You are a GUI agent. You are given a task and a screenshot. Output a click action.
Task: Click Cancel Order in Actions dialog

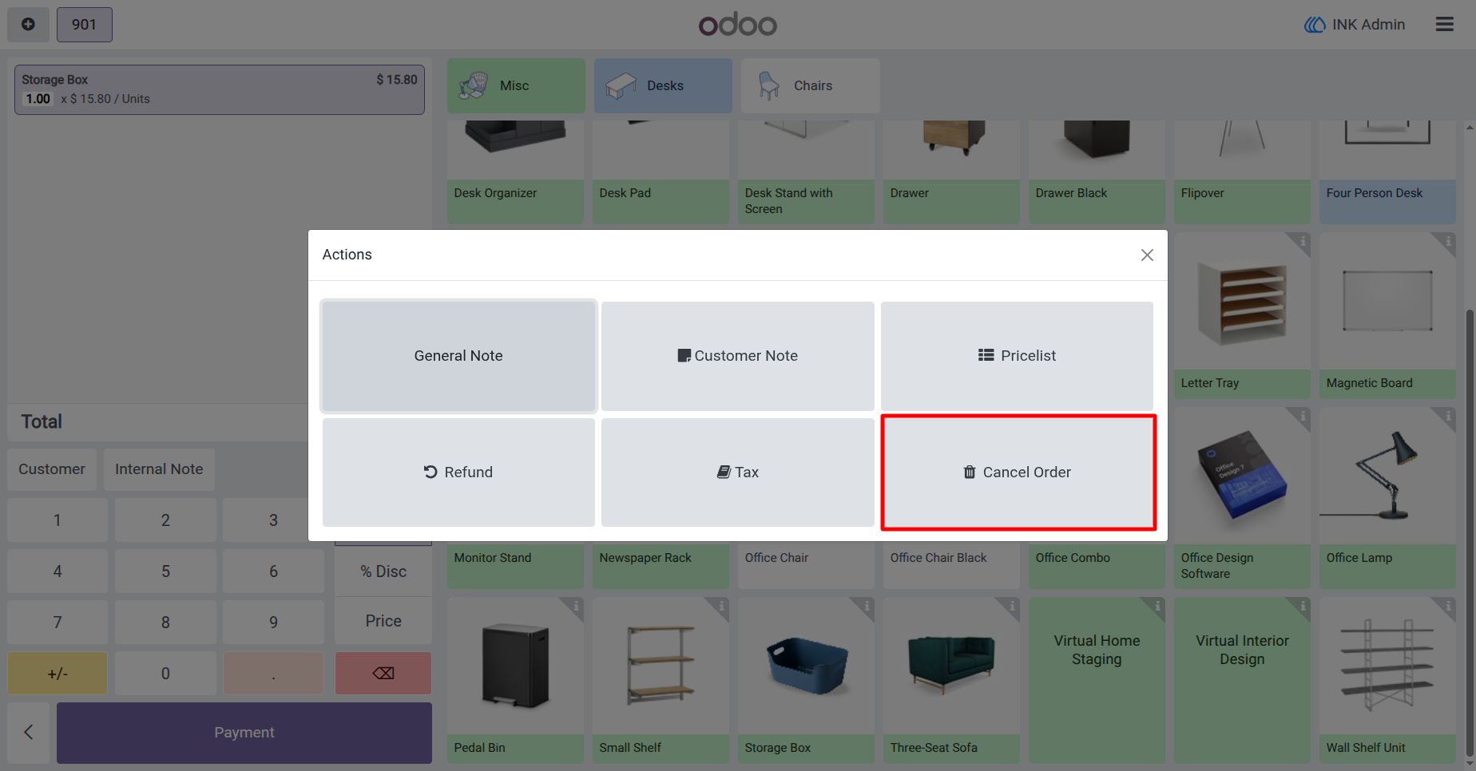[x=1017, y=472]
